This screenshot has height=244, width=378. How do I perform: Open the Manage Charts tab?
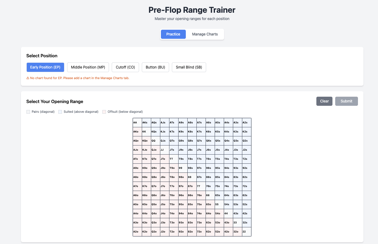click(205, 34)
